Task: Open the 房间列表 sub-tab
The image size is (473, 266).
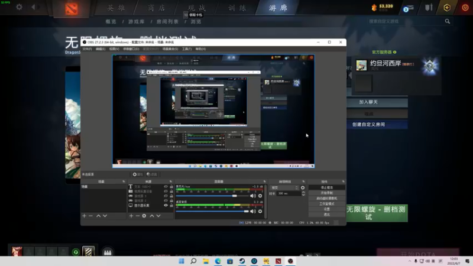Action: click(167, 21)
